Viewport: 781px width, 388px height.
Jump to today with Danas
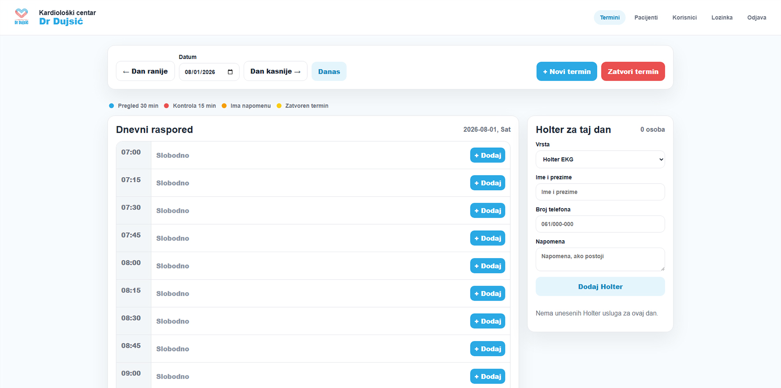[x=329, y=71]
